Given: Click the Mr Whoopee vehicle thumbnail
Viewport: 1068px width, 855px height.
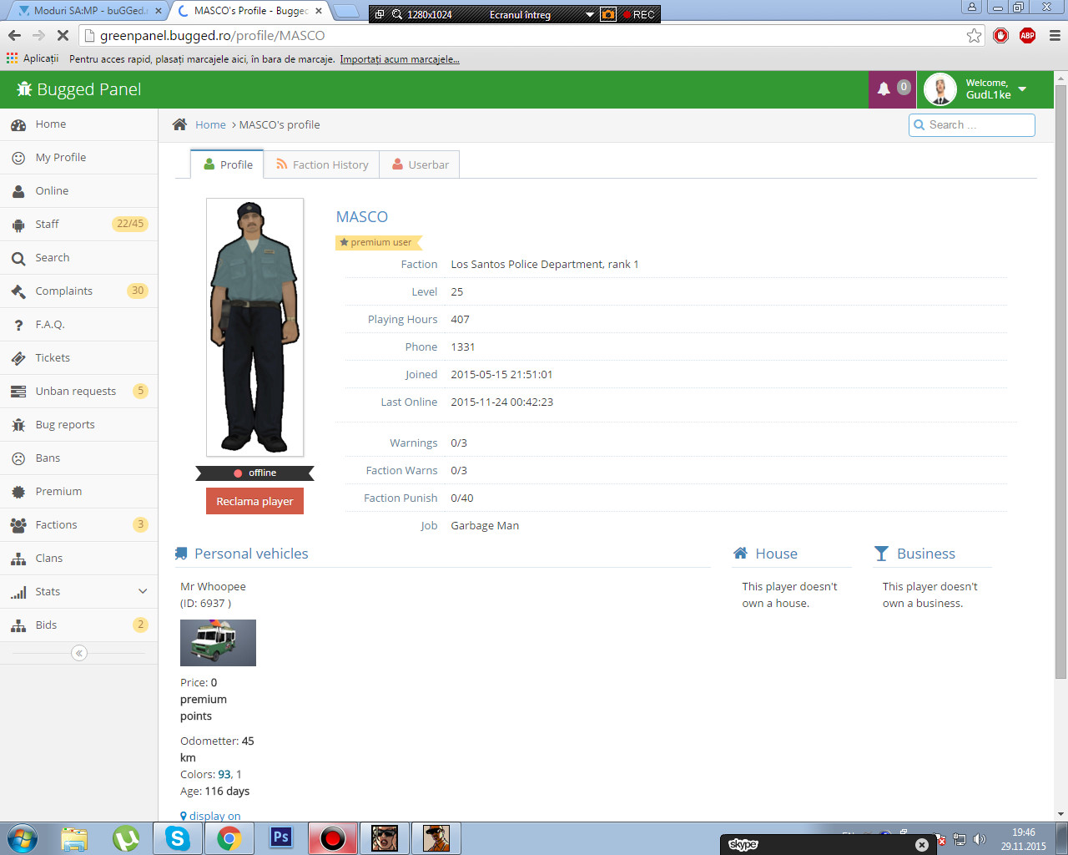Looking at the screenshot, I should [218, 643].
